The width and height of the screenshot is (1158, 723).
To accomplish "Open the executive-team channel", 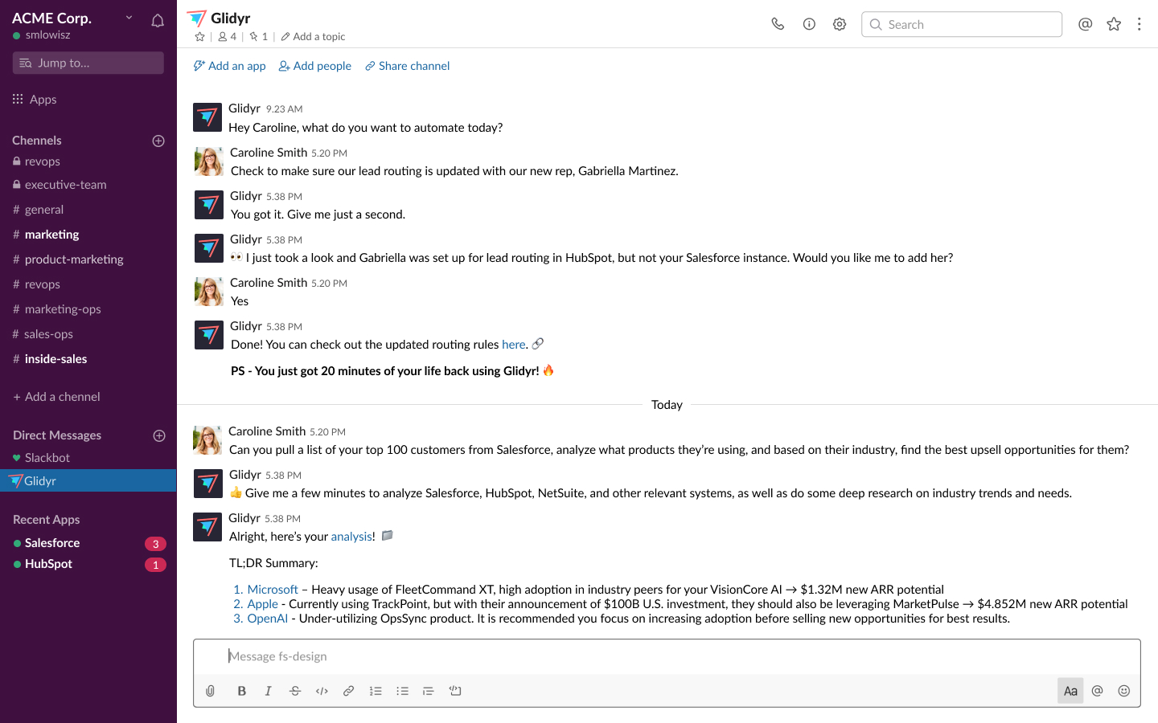I will tap(60, 185).
